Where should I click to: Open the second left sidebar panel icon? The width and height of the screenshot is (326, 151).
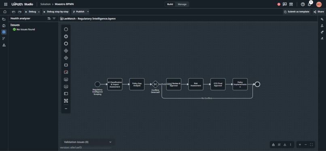click(4, 26)
